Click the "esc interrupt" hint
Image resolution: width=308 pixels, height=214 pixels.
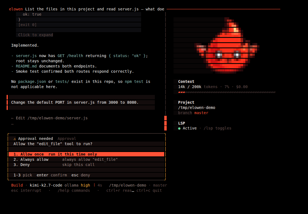pos(26,190)
